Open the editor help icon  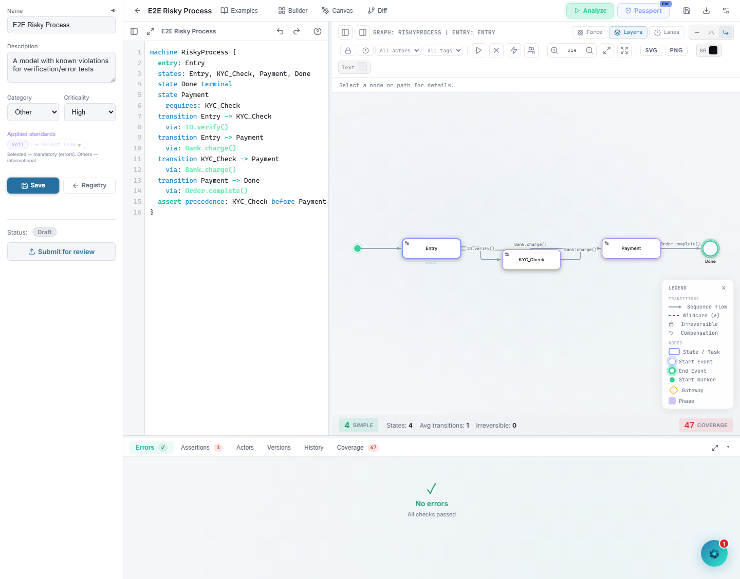[318, 31]
